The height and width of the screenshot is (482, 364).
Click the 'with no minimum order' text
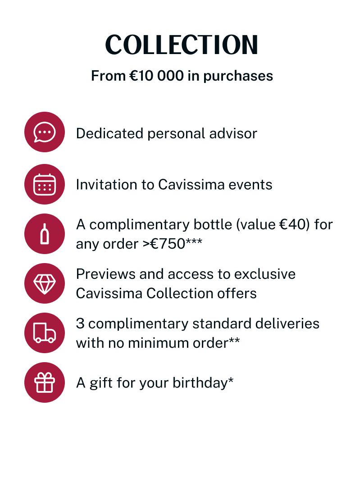pyautogui.click(x=152, y=343)
